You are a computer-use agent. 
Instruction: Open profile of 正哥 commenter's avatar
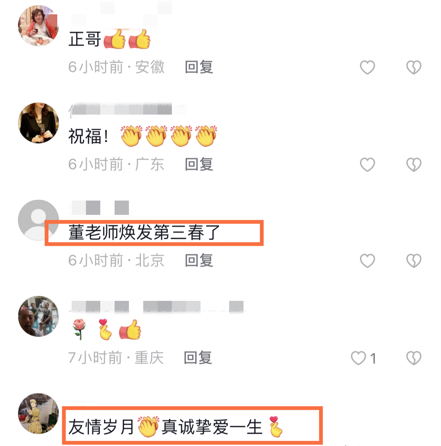[x=38, y=26]
